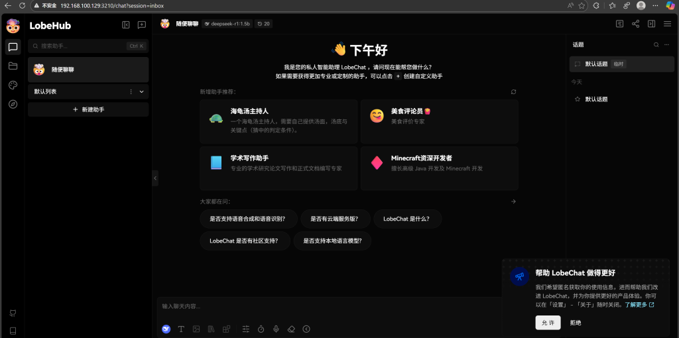This screenshot has width=679, height=338.
Task: Click the new topic chat icon
Action: click(141, 25)
